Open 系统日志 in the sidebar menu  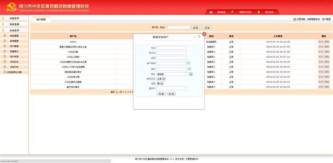[14, 62]
